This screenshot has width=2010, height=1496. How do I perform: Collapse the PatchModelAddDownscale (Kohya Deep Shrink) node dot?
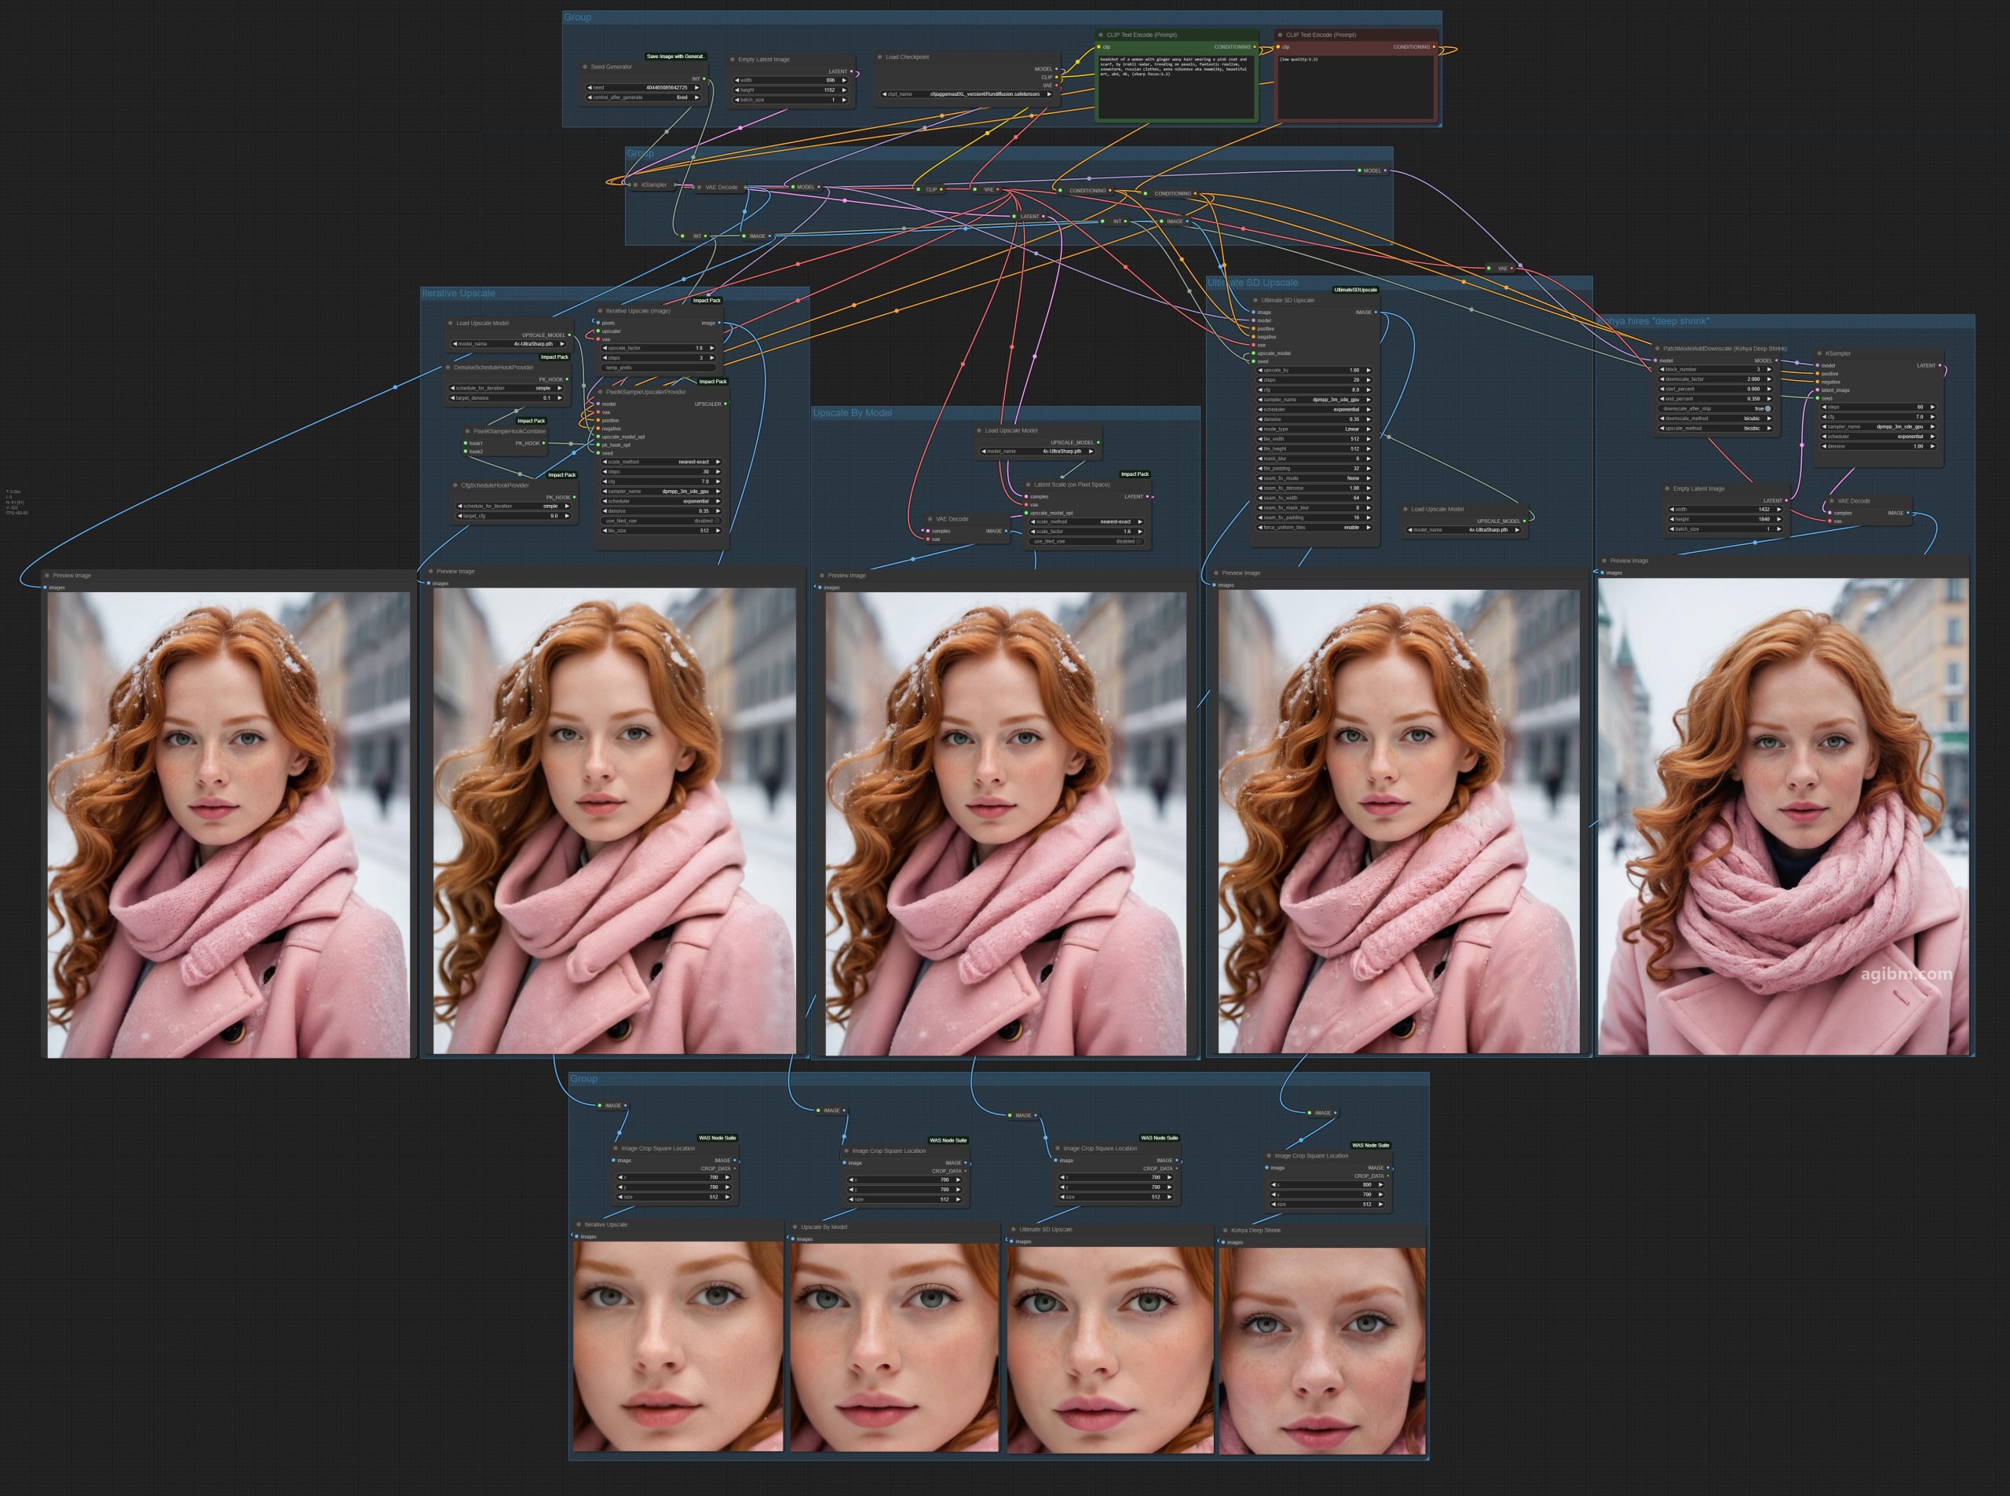[1657, 349]
